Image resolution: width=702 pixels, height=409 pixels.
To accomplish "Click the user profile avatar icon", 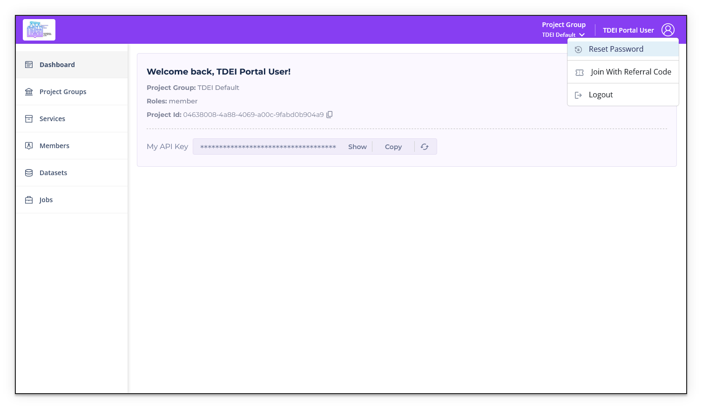I will point(668,29).
